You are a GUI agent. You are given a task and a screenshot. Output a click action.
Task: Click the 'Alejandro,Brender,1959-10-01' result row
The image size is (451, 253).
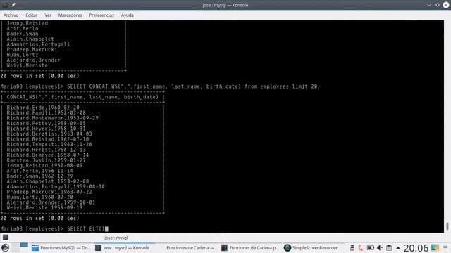51,202
